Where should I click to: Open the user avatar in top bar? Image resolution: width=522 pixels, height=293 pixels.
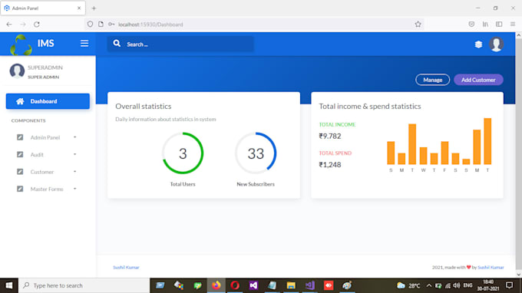[x=496, y=44]
